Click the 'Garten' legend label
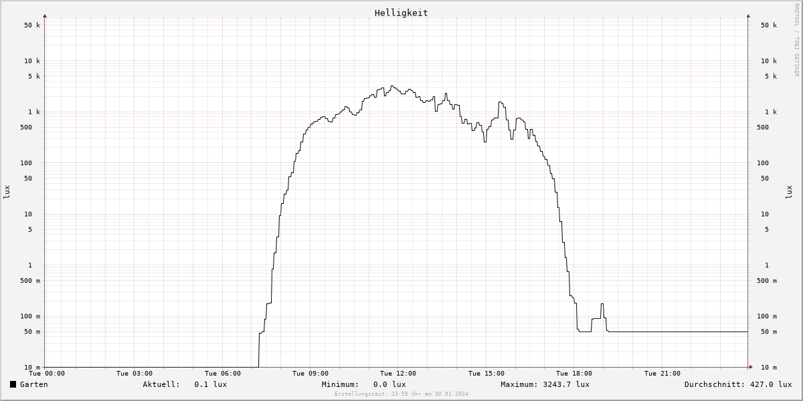The height and width of the screenshot is (401, 803). click(34, 384)
